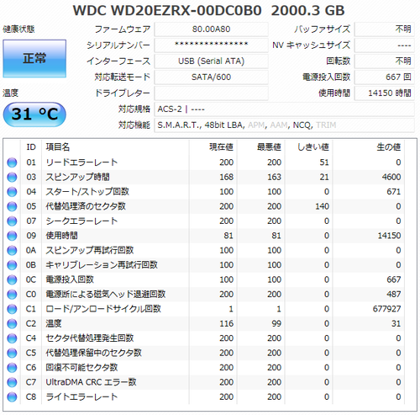Click threshold value 140 in row 05

click(x=323, y=206)
